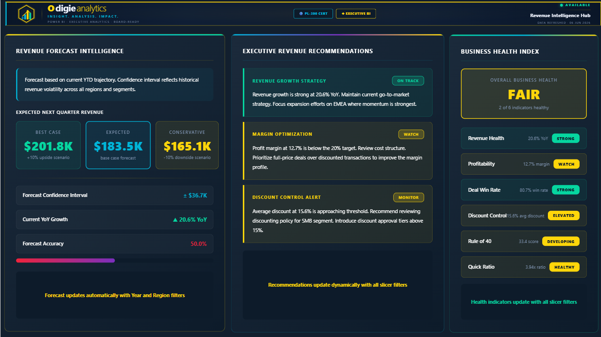Click the Current YoY Growth row label
This screenshot has height=337, width=601.
(45, 219)
